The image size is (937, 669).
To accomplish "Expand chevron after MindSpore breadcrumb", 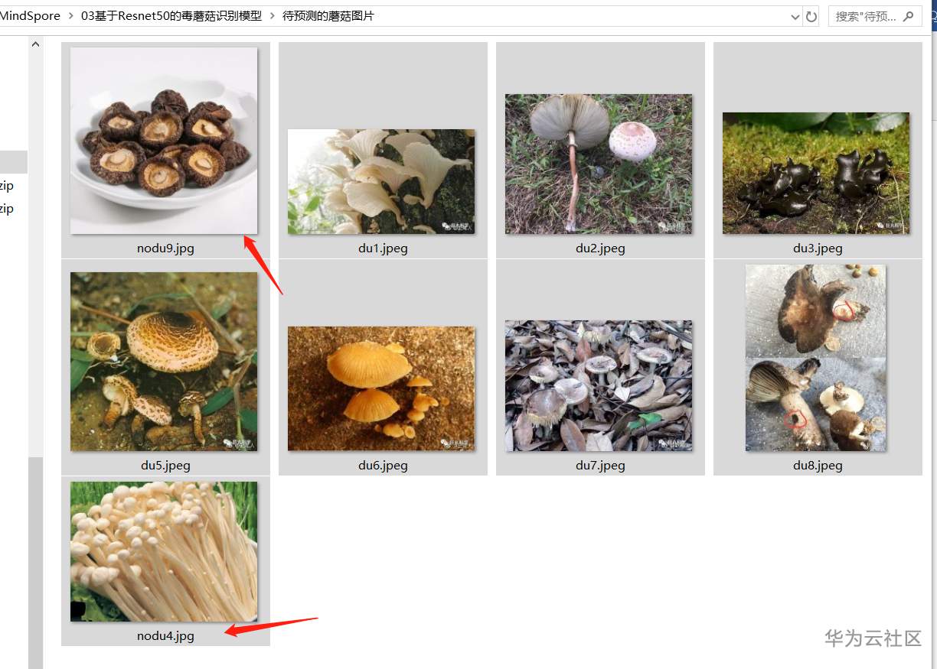I will click(70, 15).
